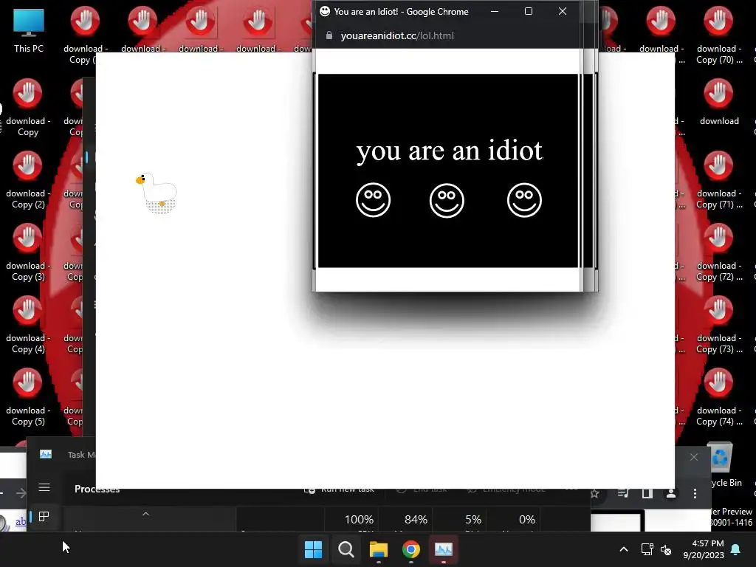Open File Explorer from the taskbar
This screenshot has width=756, height=567.
pyautogui.click(x=379, y=549)
